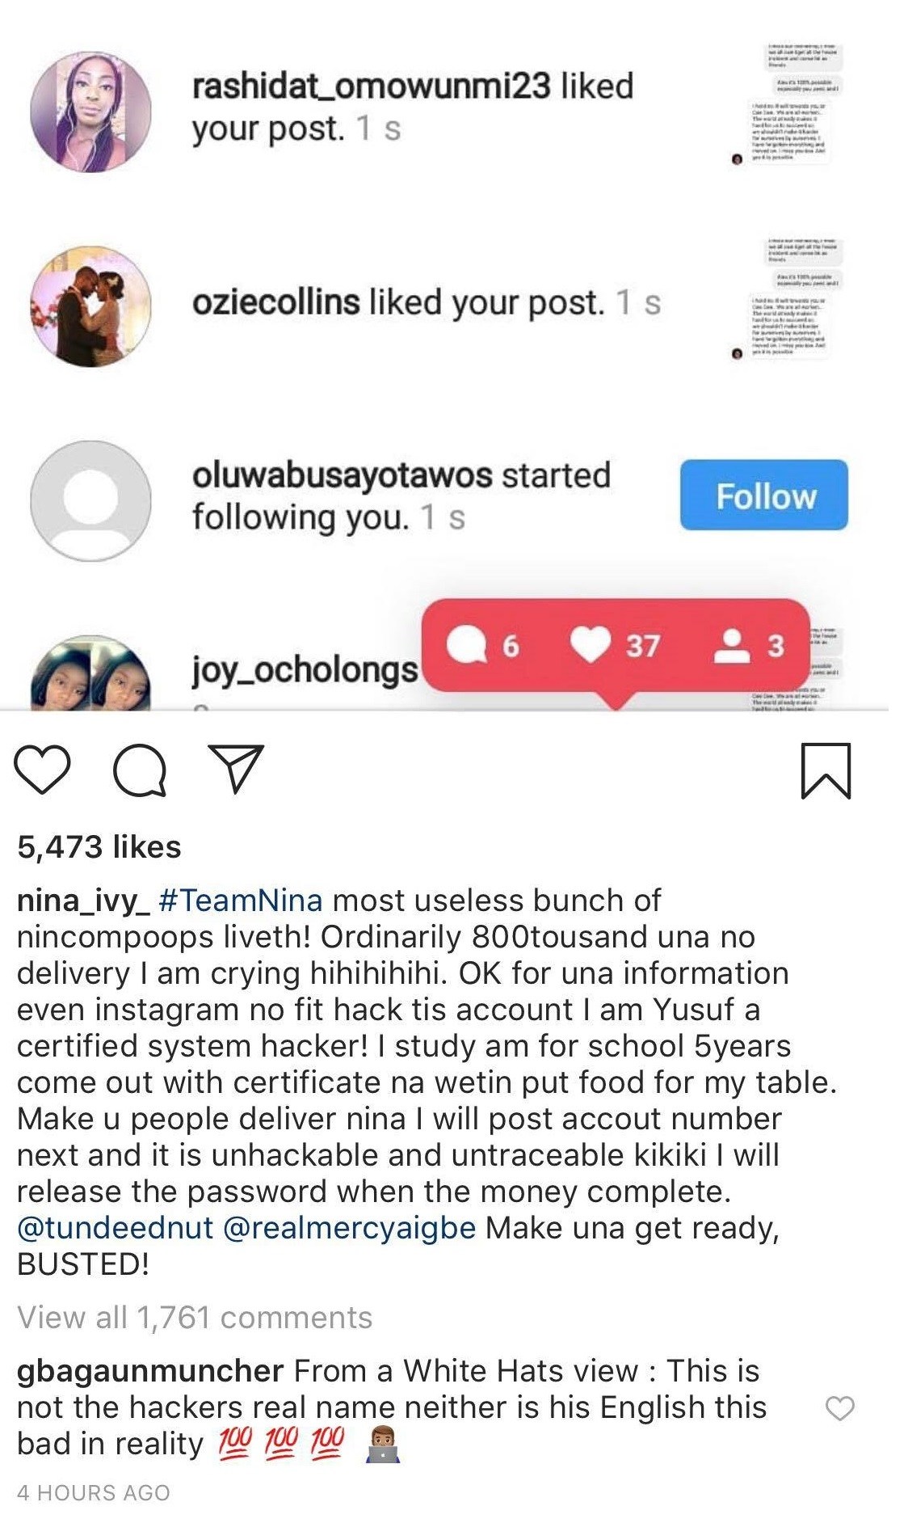Show the 5,473 likes list

tap(99, 846)
